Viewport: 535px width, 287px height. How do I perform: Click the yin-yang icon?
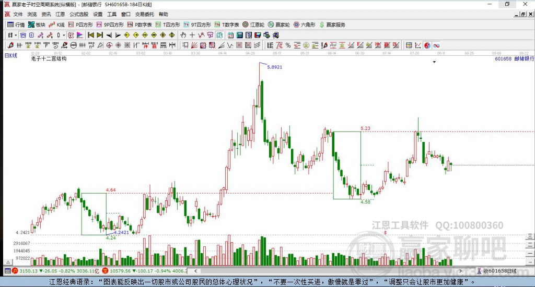click(427, 45)
